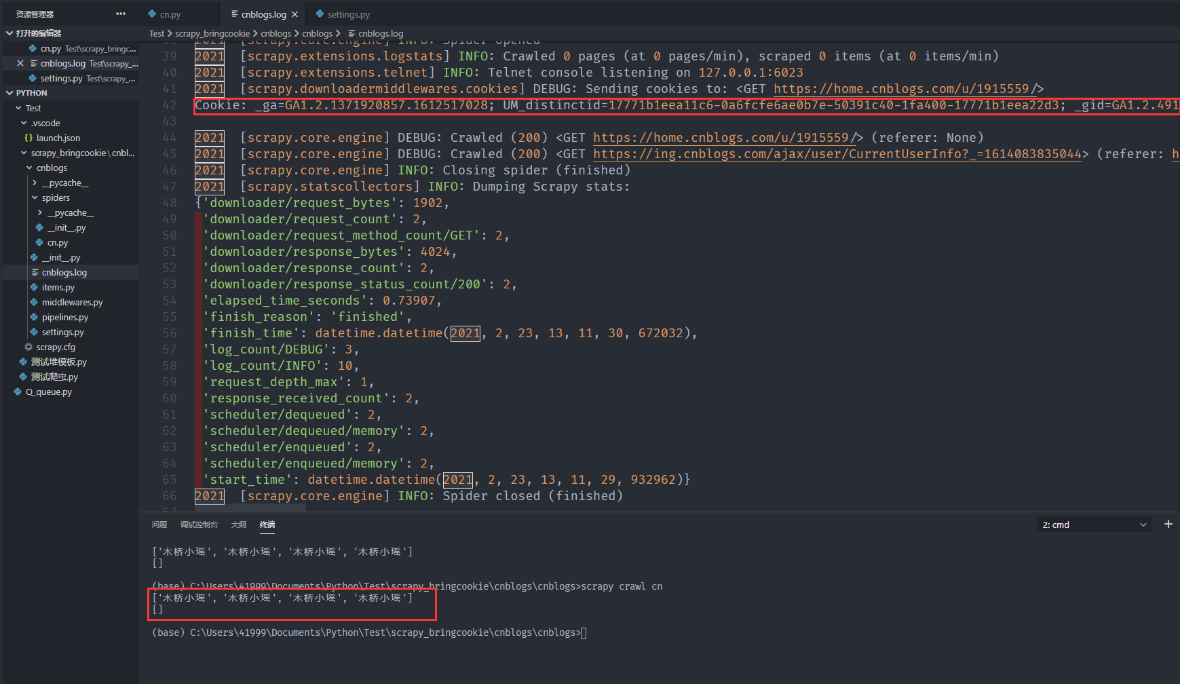Click the editor horizontal scrollbar
1180x684 pixels.
250,508
